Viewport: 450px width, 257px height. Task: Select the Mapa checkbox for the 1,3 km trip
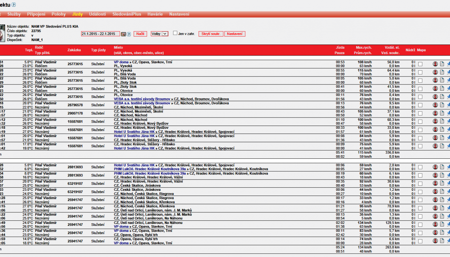point(420,216)
